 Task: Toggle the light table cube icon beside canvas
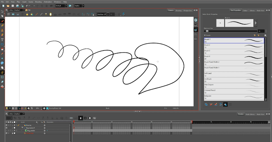click(196, 25)
